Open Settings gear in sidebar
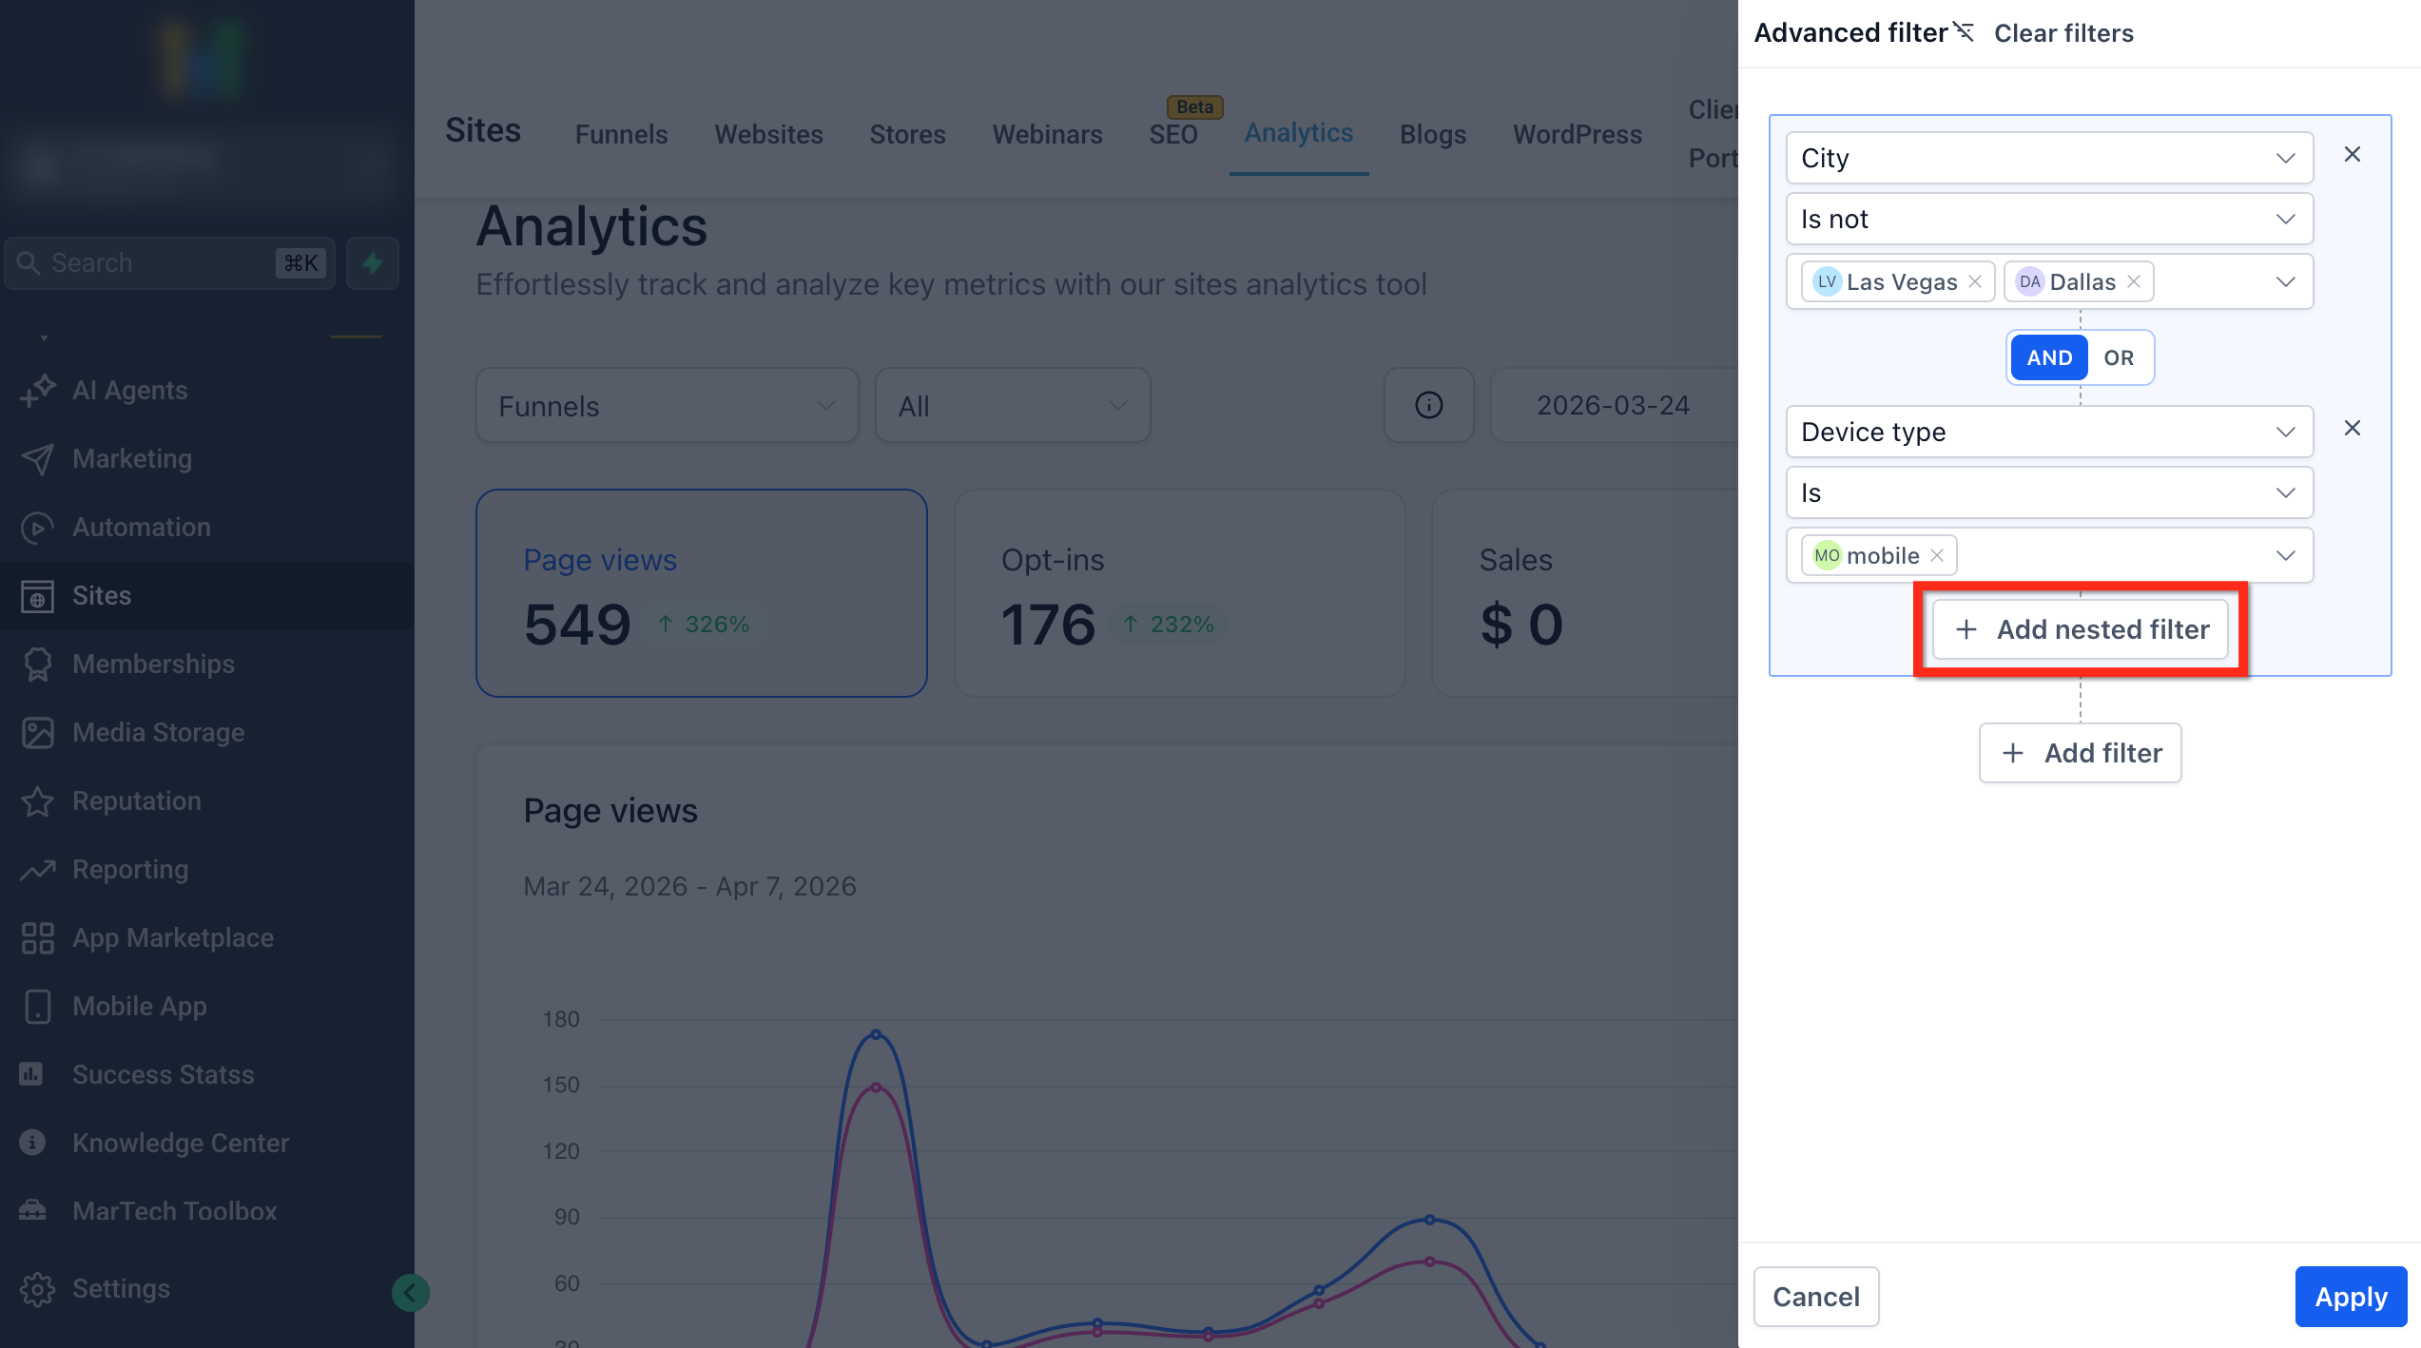The width and height of the screenshot is (2421, 1348). point(38,1289)
